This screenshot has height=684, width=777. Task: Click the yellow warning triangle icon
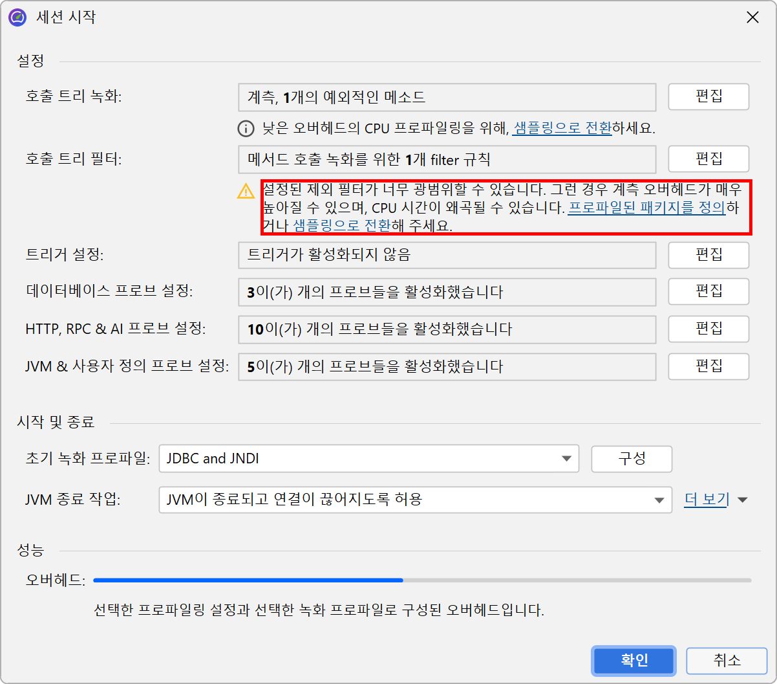[x=246, y=191]
